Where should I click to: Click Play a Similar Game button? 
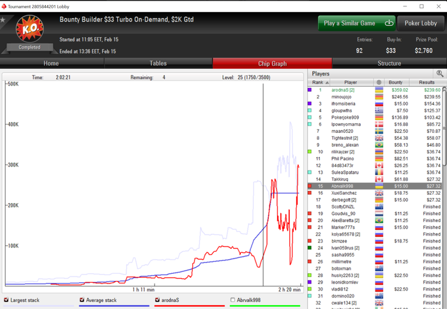(x=356, y=24)
